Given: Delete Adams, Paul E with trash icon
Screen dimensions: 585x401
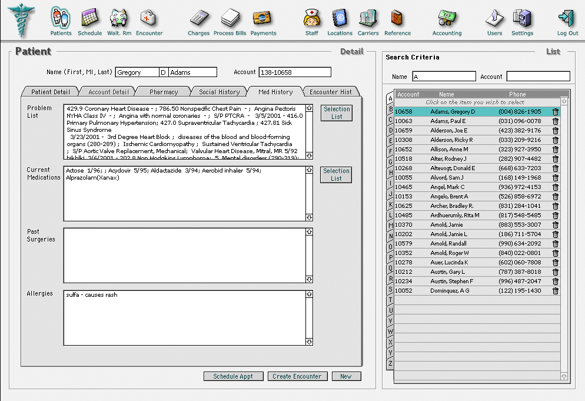Looking at the screenshot, I should click(556, 121).
